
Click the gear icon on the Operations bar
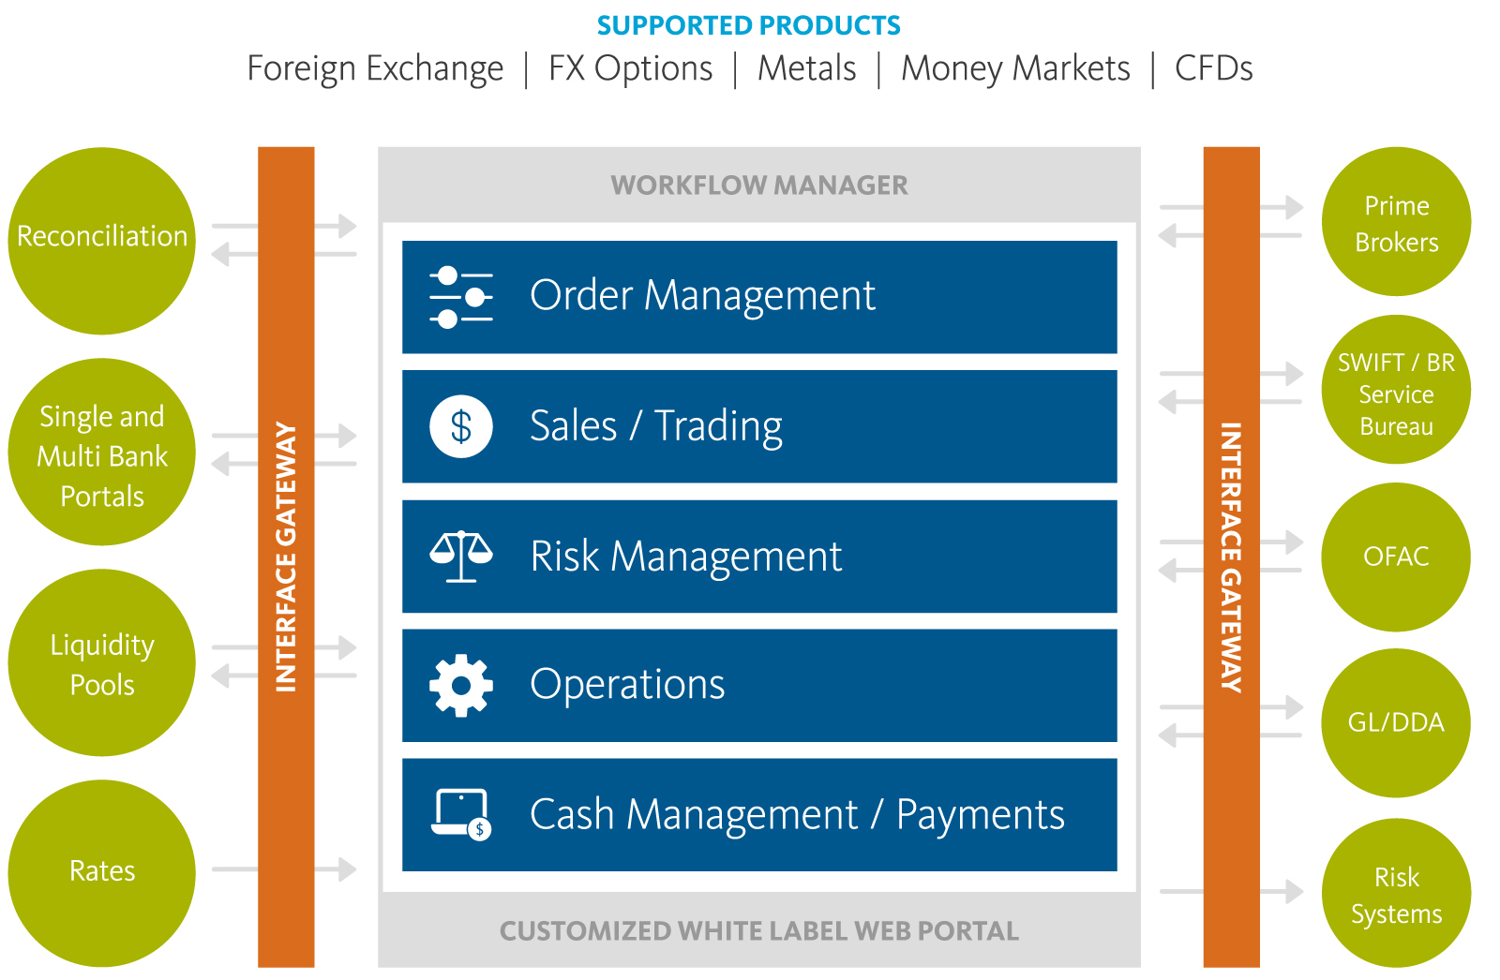[458, 685]
